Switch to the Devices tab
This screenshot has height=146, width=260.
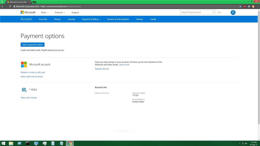point(139,19)
